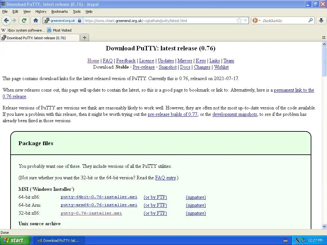Open the Changes link
Image resolution: width=327 pixels, height=245 pixels.
pos(202,67)
